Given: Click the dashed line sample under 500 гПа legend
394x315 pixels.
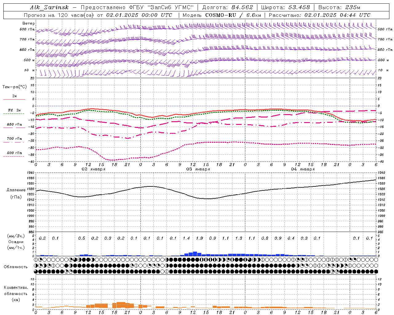Looking at the screenshot, I should click(x=14, y=157).
